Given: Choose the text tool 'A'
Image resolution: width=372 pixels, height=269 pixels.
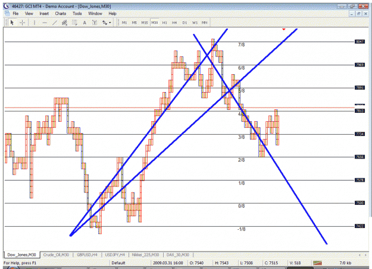Looking at the screenshot, I should (85, 23).
